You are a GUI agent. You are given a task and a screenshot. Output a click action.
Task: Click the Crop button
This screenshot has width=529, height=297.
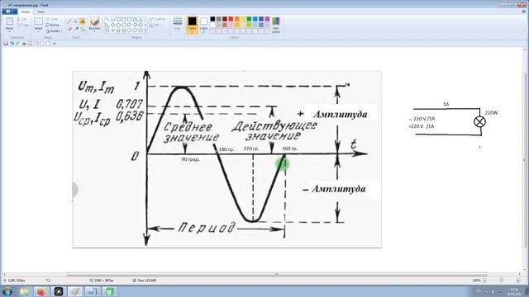51,19
